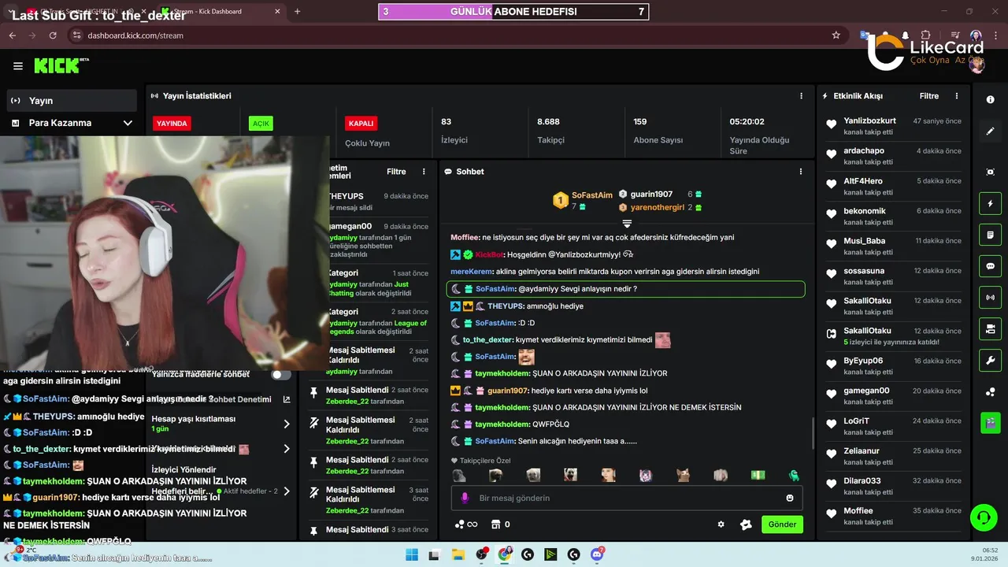This screenshot has width=1008, height=567.
Task: Click the browser address bar URL
Action: (x=135, y=35)
